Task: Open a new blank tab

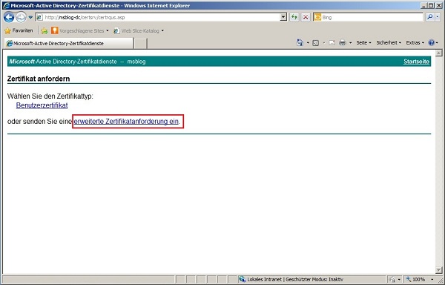Action: [140, 44]
